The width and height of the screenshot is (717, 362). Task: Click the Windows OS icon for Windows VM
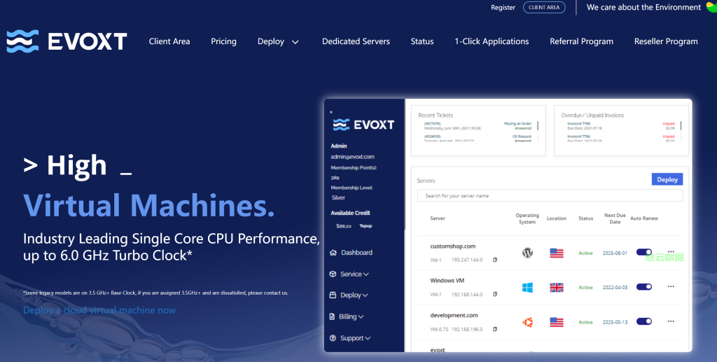[527, 287]
